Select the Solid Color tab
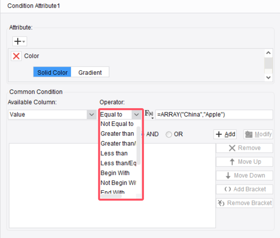This screenshot has height=238, width=280. (52, 72)
